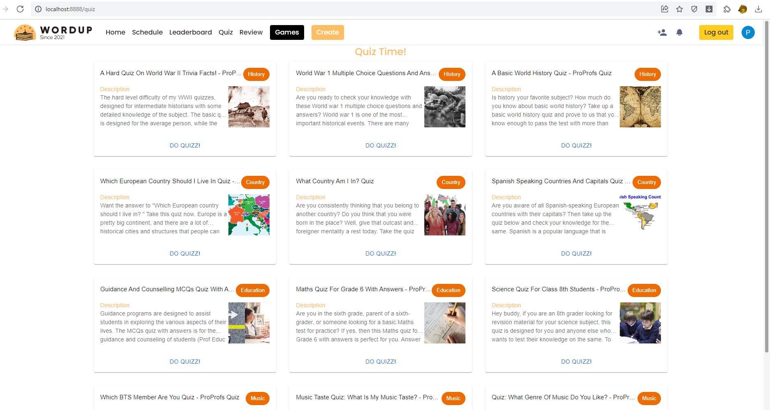Open the Review page

point(251,32)
